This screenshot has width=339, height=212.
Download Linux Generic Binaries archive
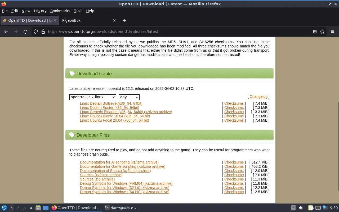point(126,112)
